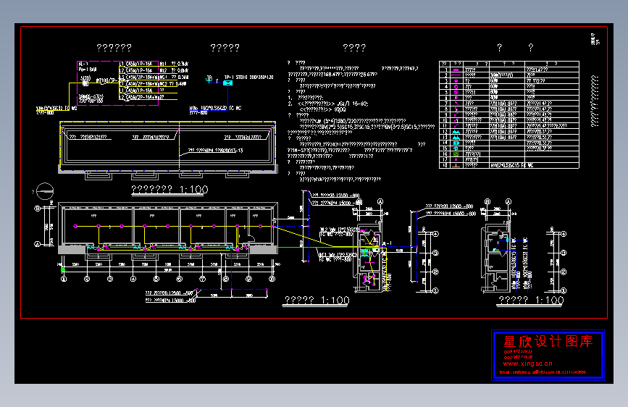Click the cyan TP-1 box symbol in the system diagram
Image resolution: width=628 pixels, height=407 pixels.
coord(227,83)
